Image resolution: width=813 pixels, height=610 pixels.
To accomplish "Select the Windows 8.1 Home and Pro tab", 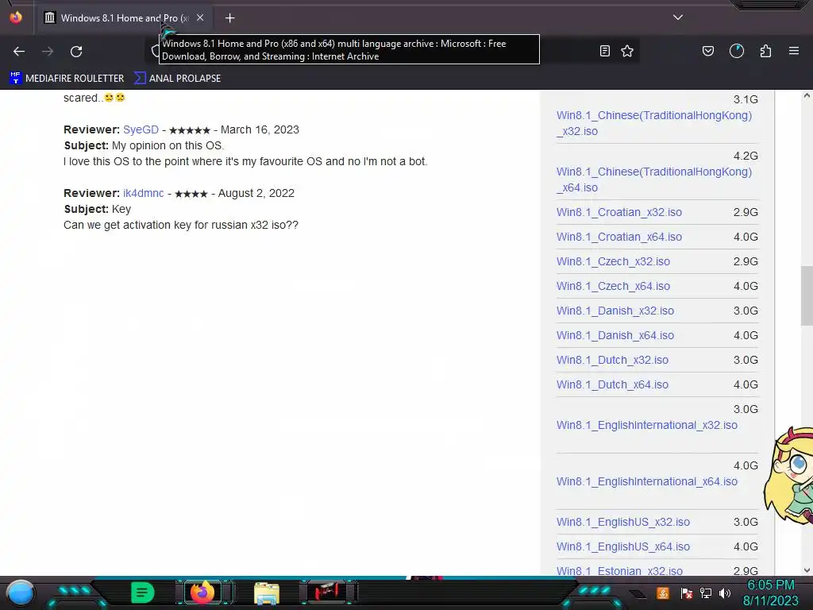I will tap(124, 18).
